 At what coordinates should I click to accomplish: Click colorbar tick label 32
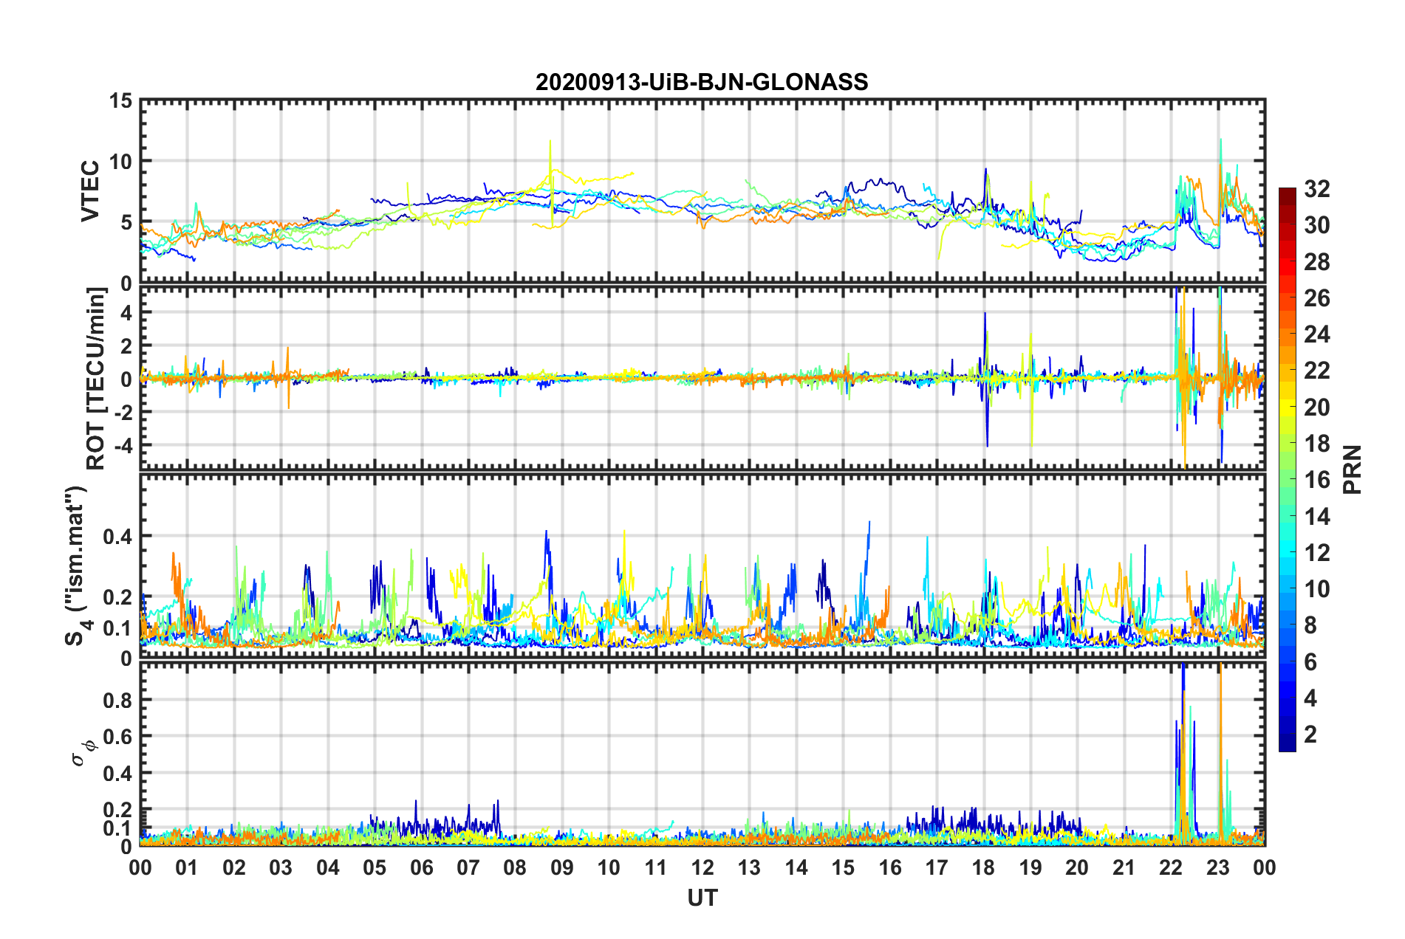[x=1317, y=189]
